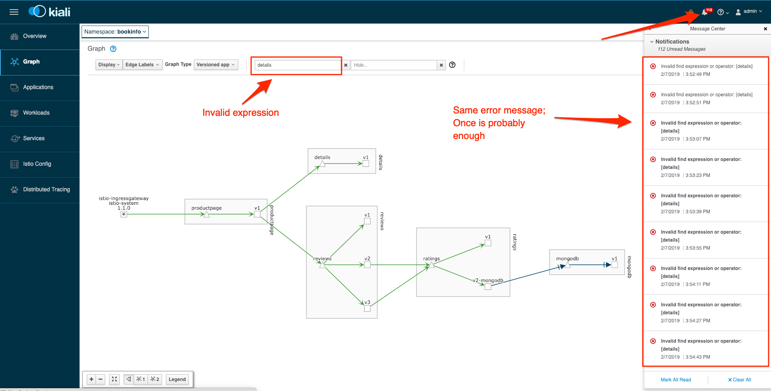Select the ratings service triangle node

click(431, 265)
